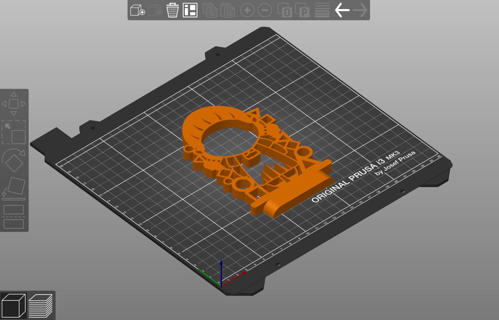499x320 pixels.
Task: Split the model to objects
Action: pyautogui.click(x=285, y=10)
